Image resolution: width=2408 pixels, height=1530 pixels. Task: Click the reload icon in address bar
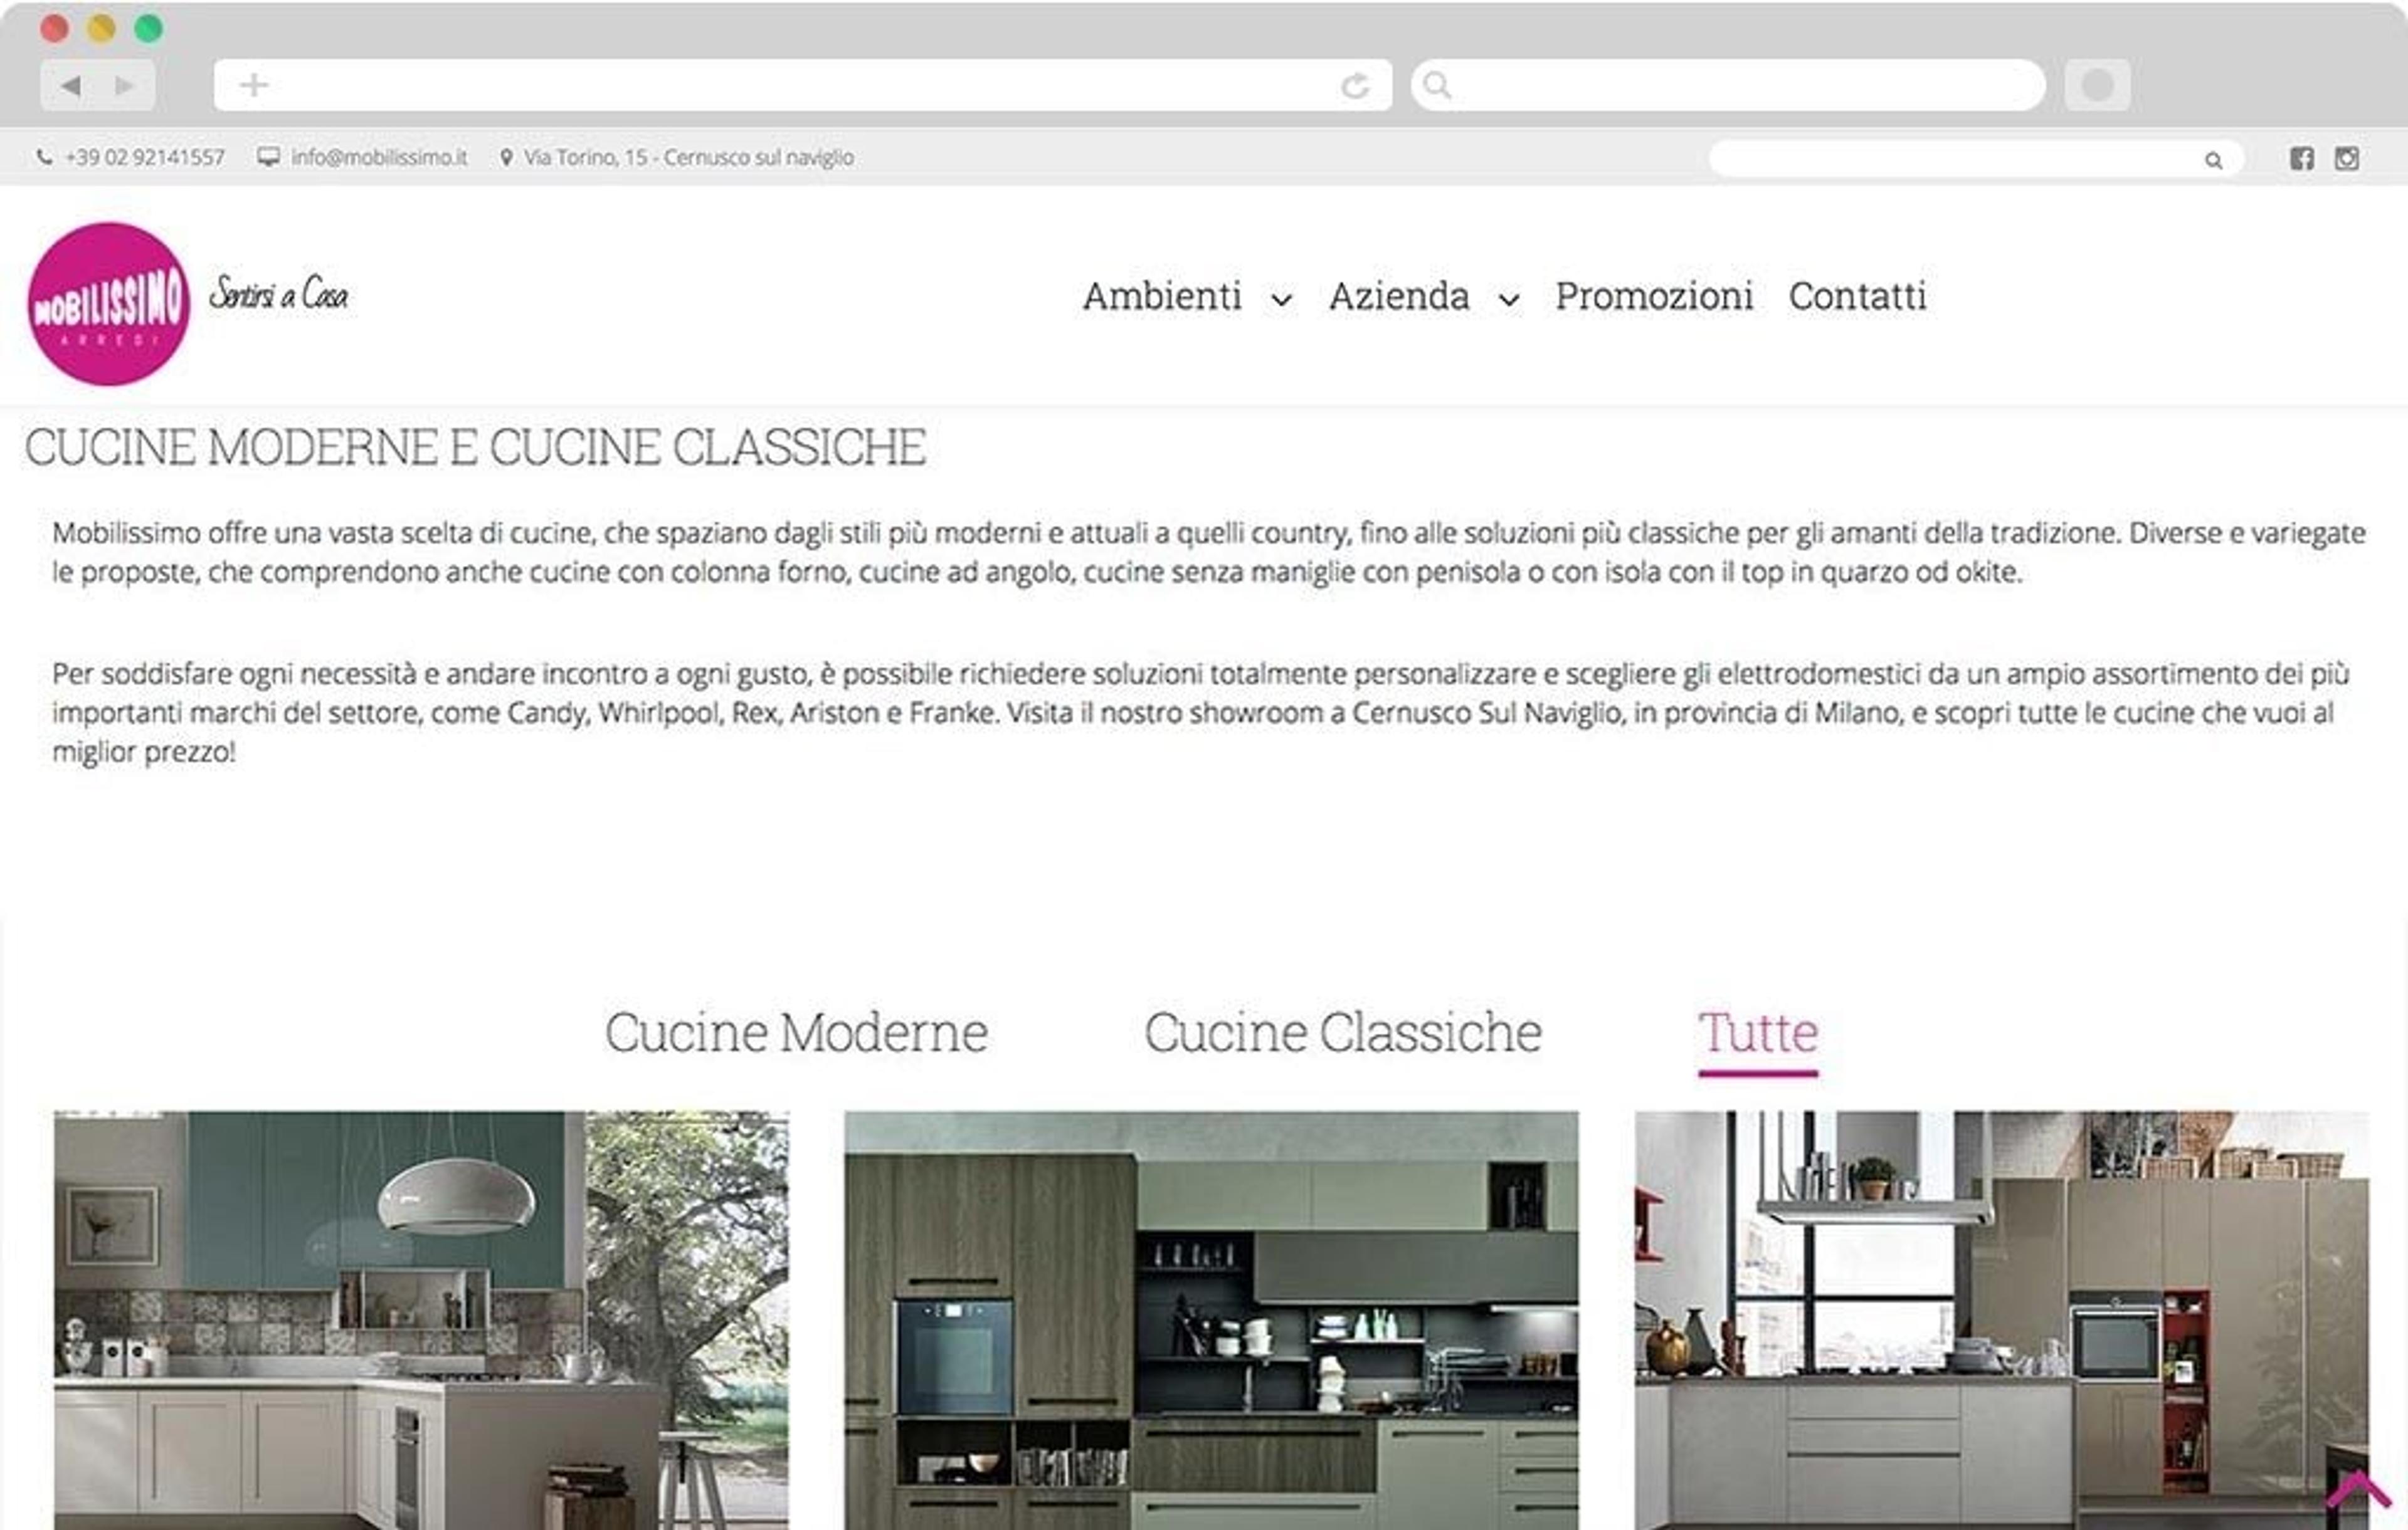(1355, 87)
